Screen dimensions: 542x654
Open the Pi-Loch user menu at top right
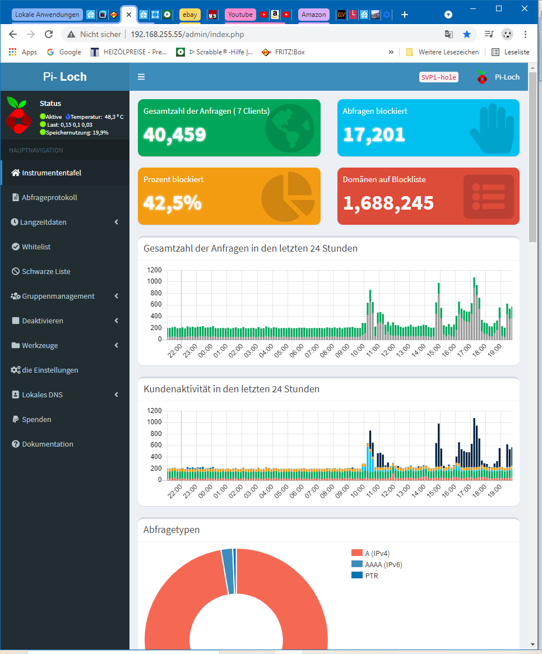(x=499, y=77)
